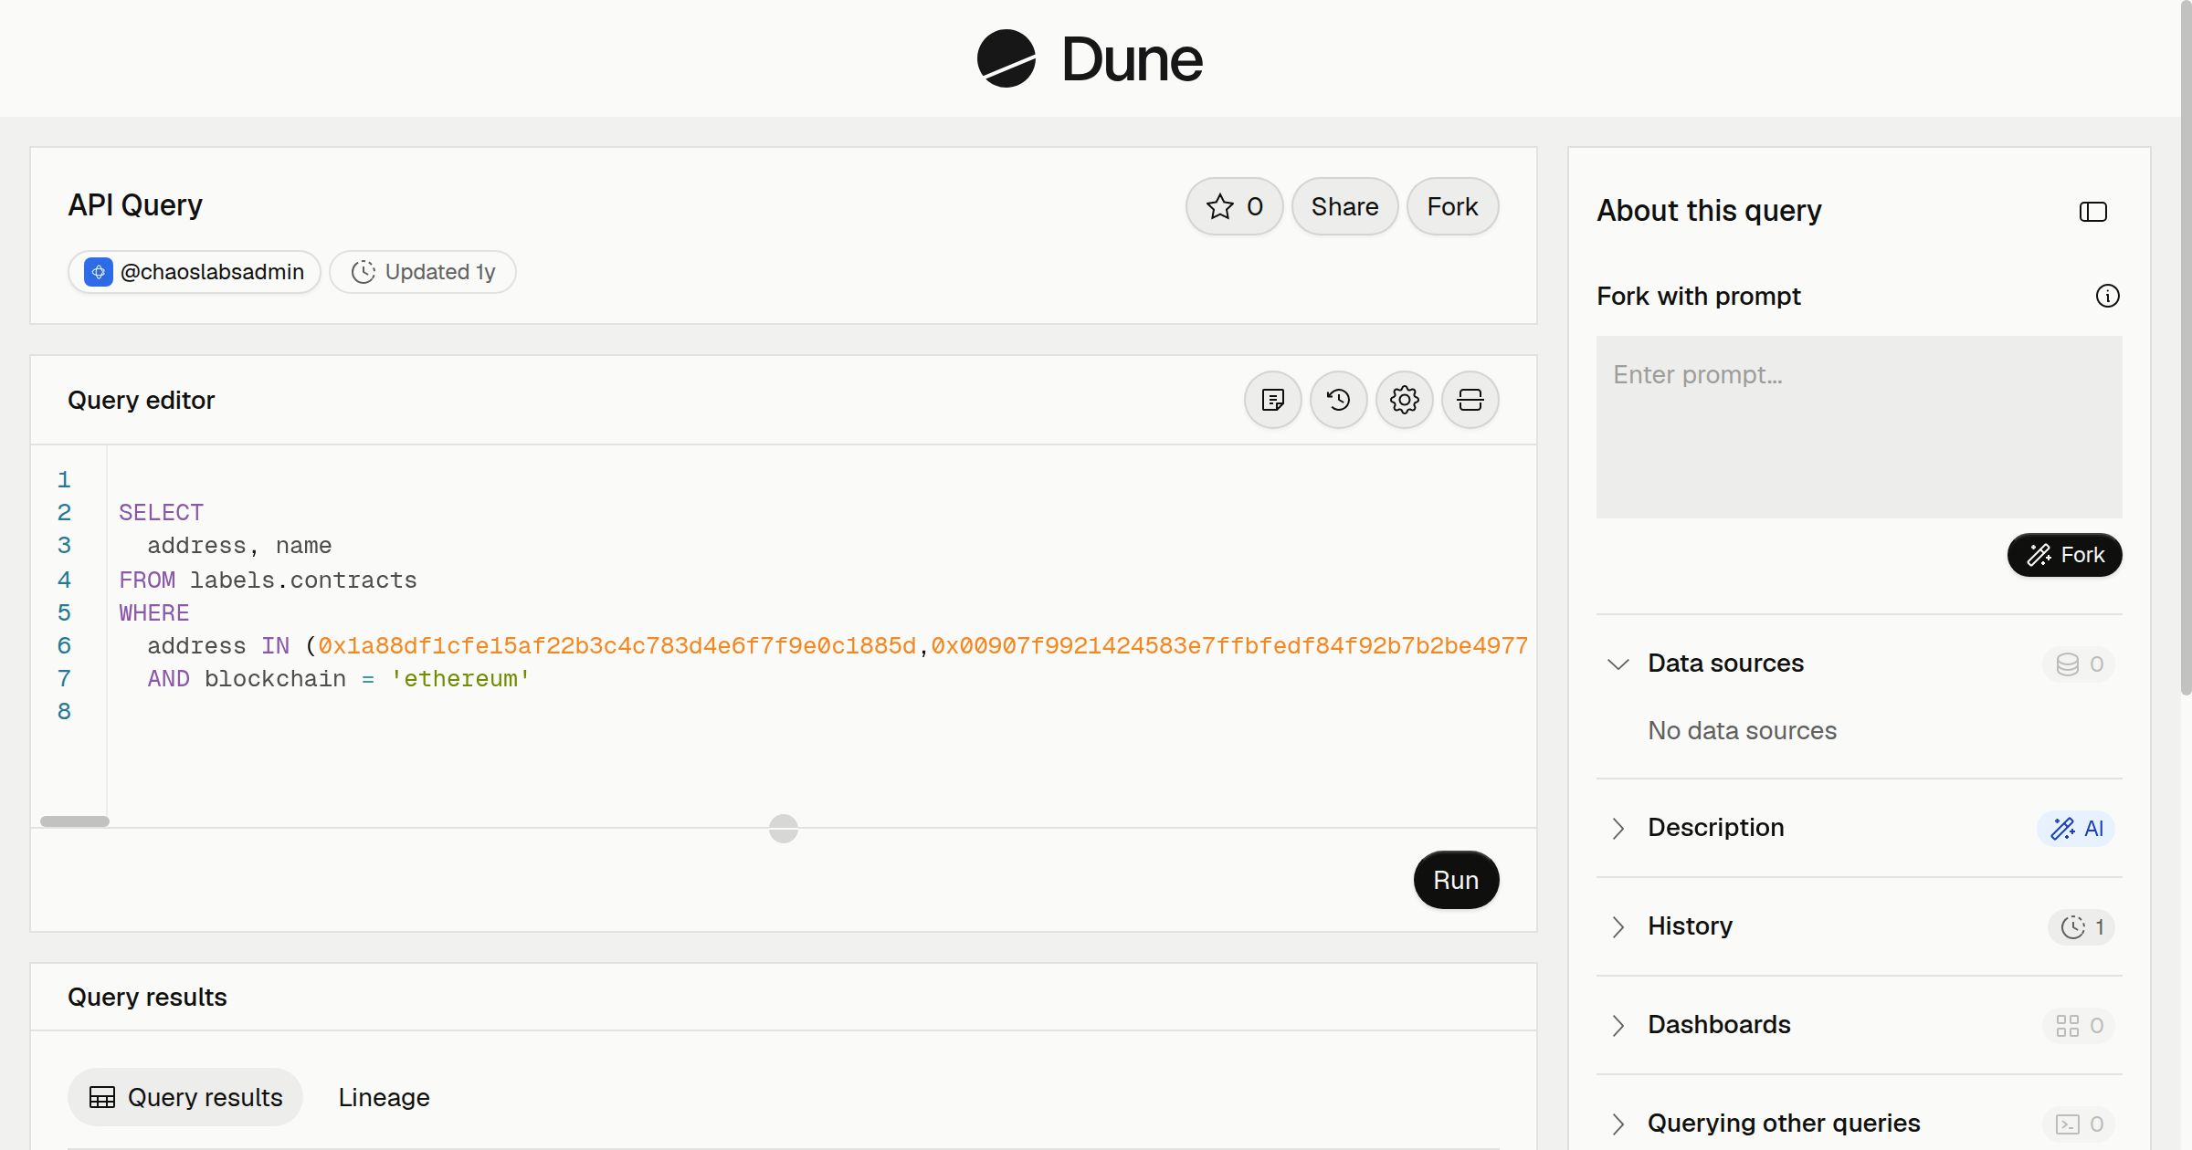2192x1150 pixels.
Task: Open query version history icon
Action: tap(1338, 400)
